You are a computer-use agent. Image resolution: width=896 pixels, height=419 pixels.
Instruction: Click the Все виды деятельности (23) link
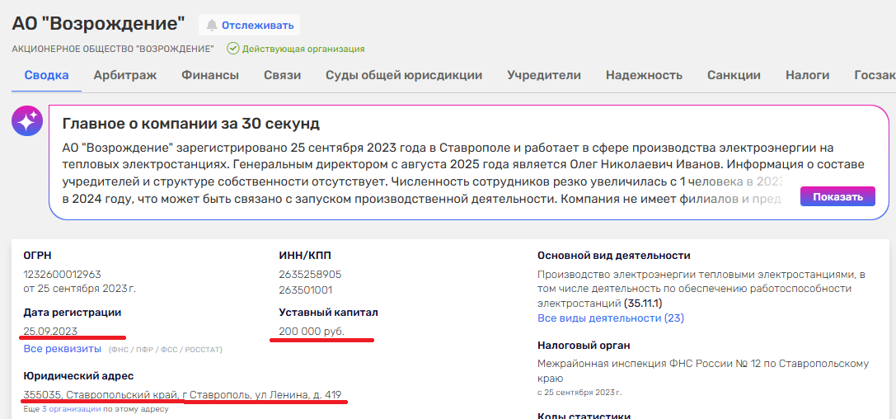click(610, 318)
